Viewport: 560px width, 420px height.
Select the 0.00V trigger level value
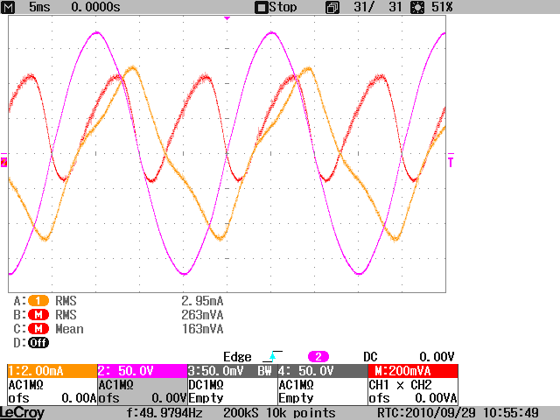[x=437, y=357]
